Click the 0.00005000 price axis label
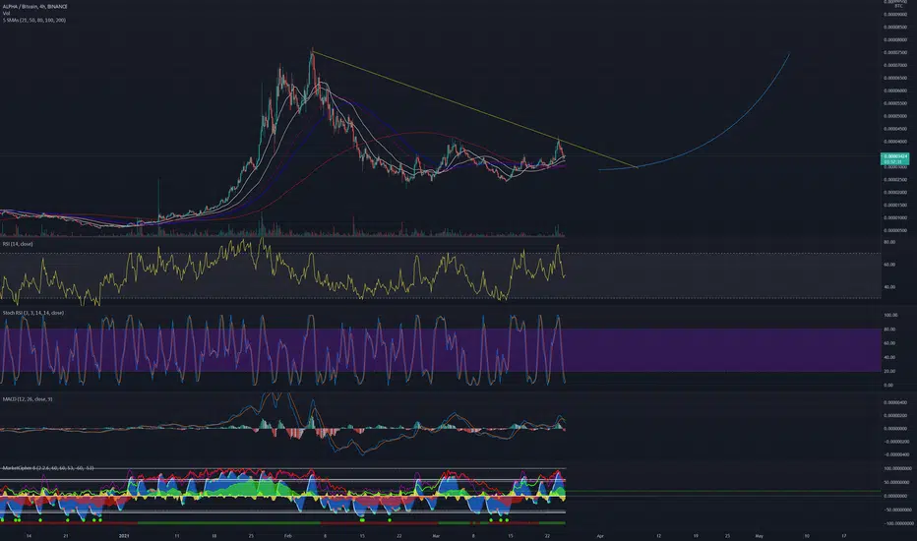Viewport: 917px width, 541px height. coord(895,116)
